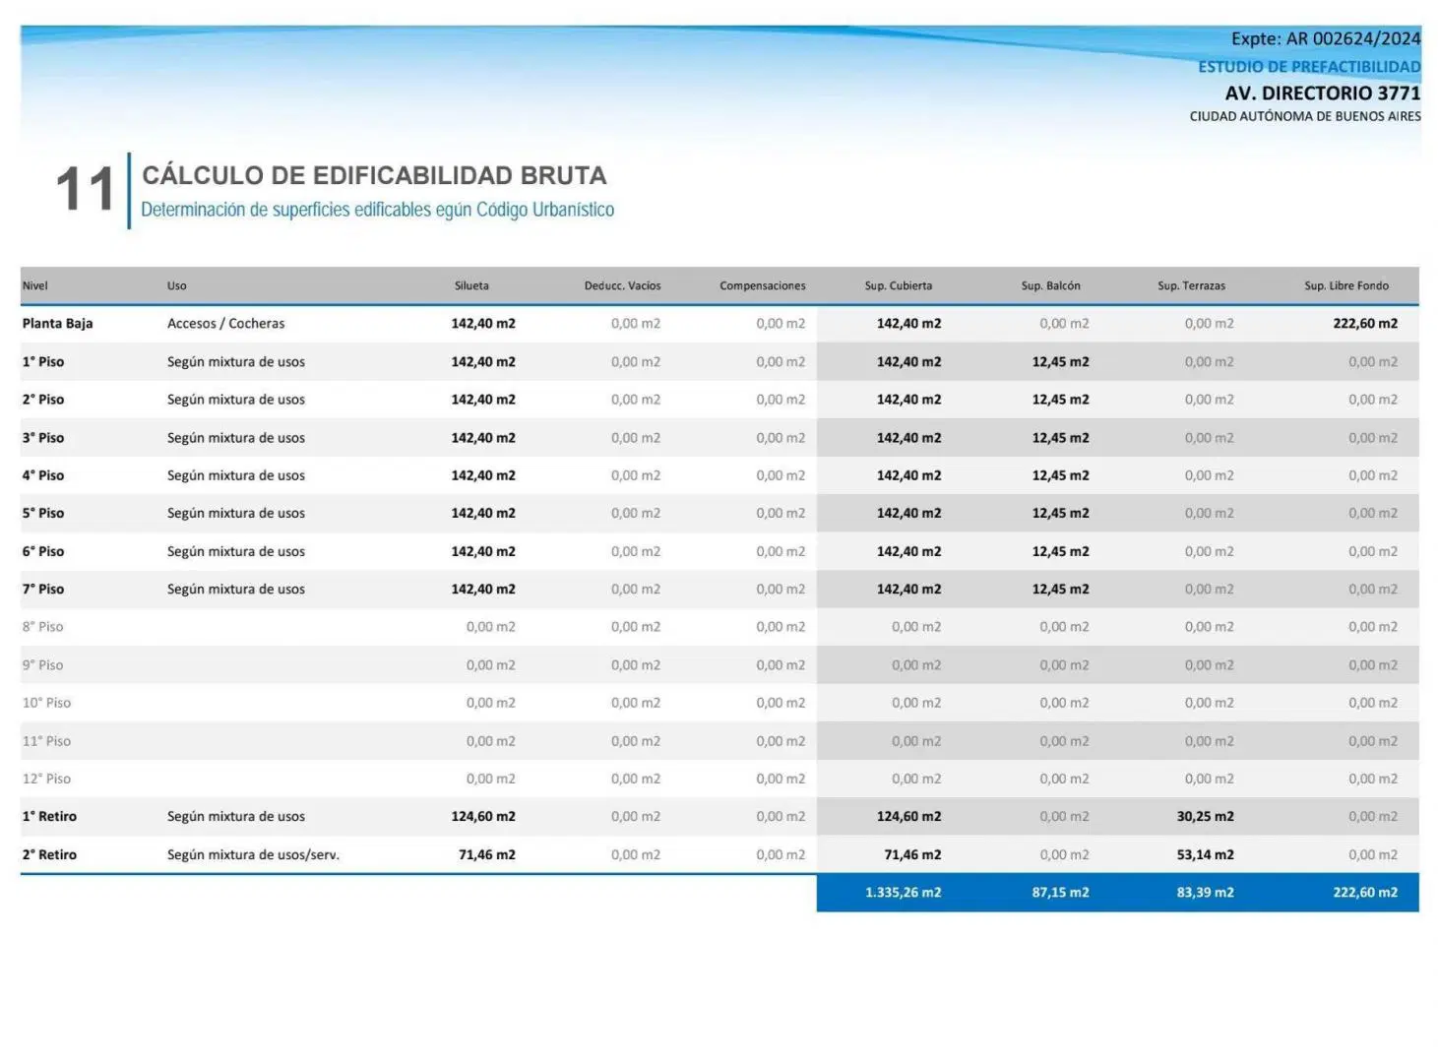Image resolution: width=1438 pixels, height=1063 pixels.
Task: Click the total Sup. Balcón 87,15 m2
Action: (x=1060, y=892)
